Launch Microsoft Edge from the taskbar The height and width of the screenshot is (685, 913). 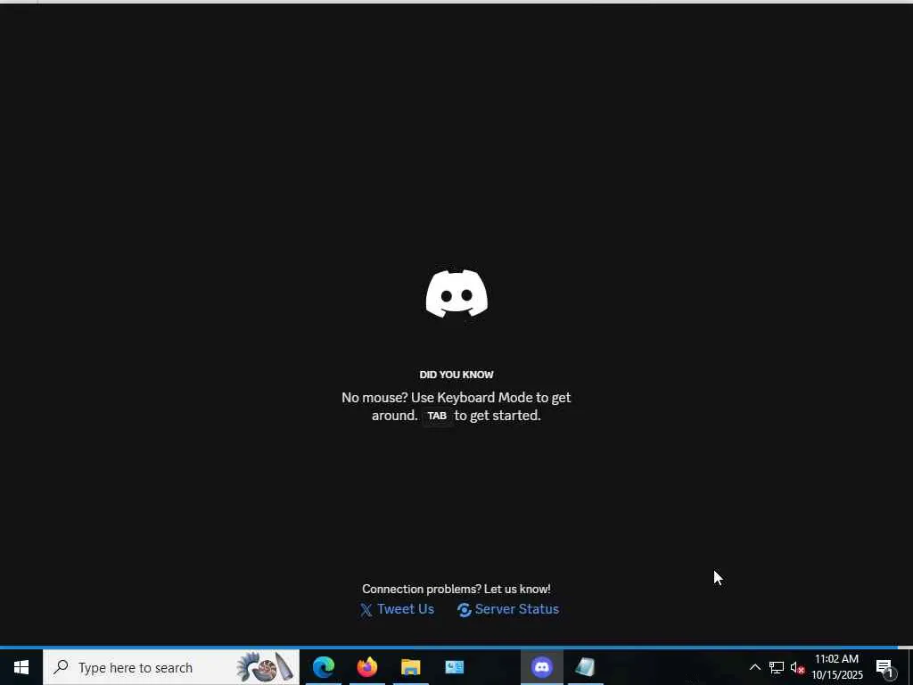tap(323, 667)
